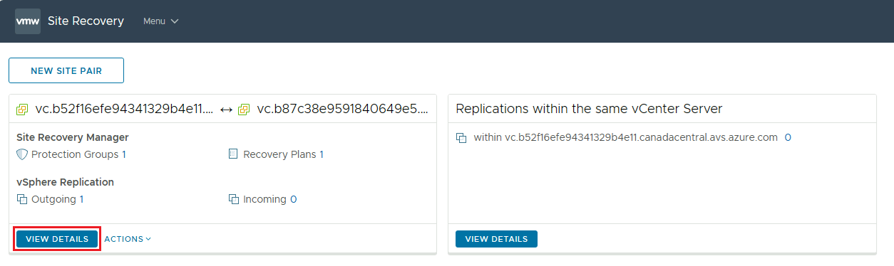Viewport: 894px width, 266px height.
Task: Expand the Actions dropdown for site pair
Action: point(128,239)
